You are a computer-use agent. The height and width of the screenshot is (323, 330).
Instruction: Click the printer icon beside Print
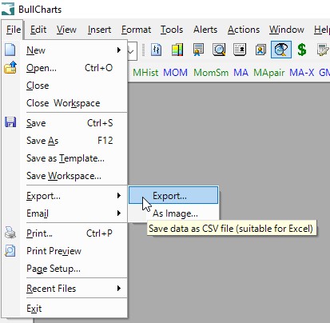pos(10,233)
